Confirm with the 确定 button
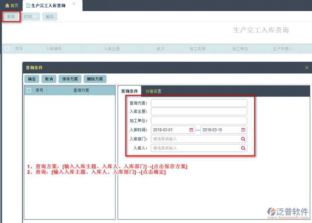 (32, 79)
